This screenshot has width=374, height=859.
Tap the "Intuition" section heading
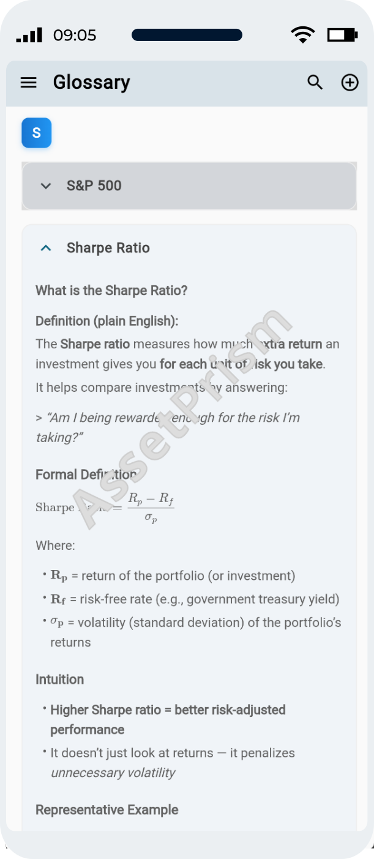59,680
